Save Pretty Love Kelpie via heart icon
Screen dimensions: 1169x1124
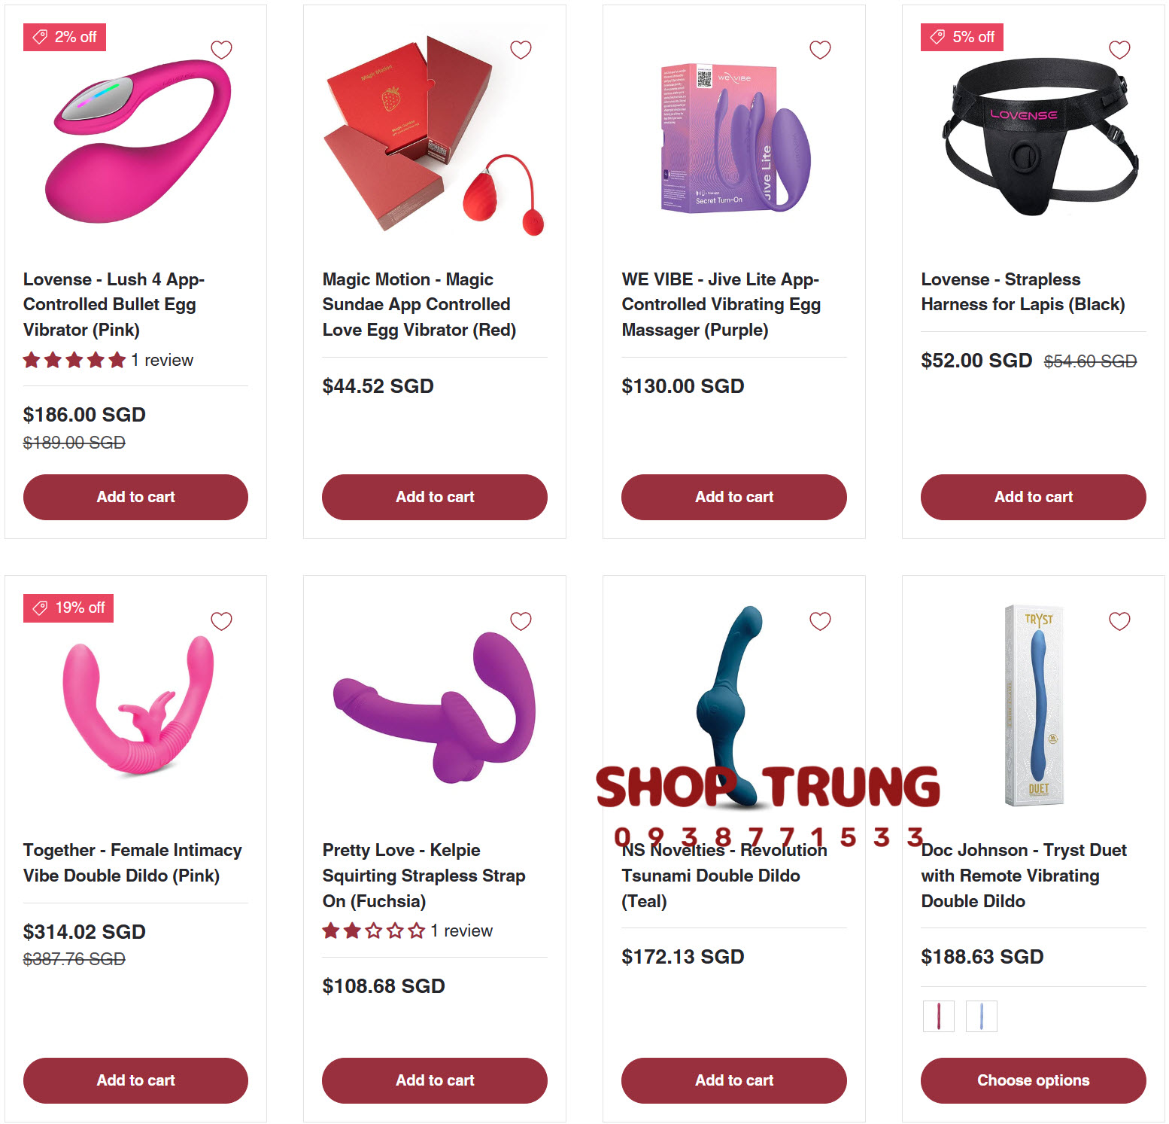coord(521,621)
